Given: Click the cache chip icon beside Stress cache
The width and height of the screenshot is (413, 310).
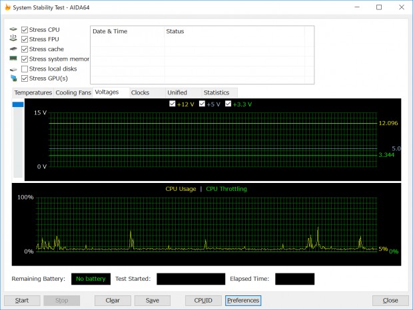Looking at the screenshot, I should click(13, 49).
